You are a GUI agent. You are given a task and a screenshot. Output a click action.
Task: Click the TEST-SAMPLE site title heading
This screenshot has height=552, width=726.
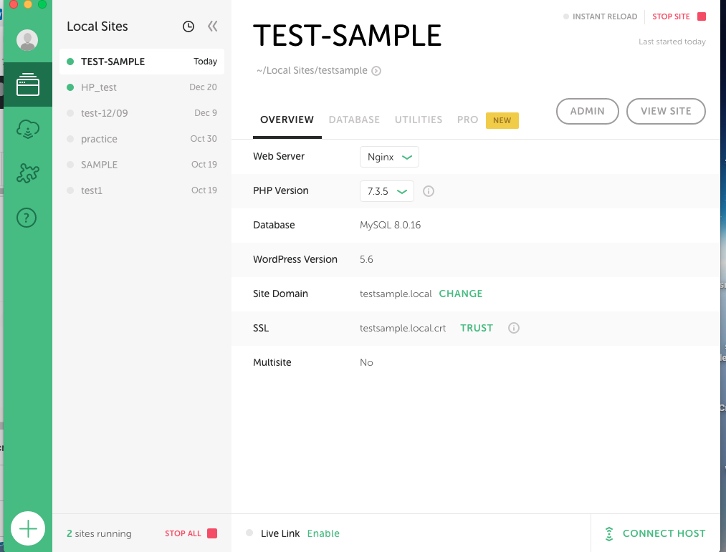tap(348, 36)
